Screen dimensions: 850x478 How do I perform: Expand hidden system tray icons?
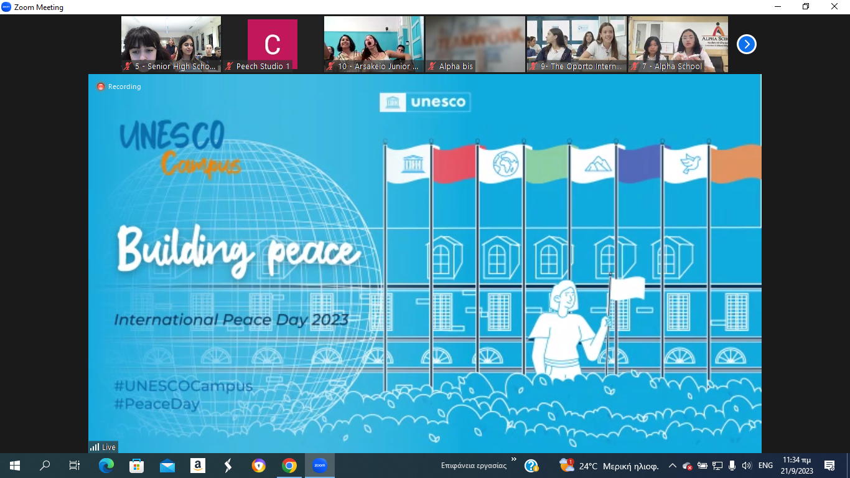point(673,466)
